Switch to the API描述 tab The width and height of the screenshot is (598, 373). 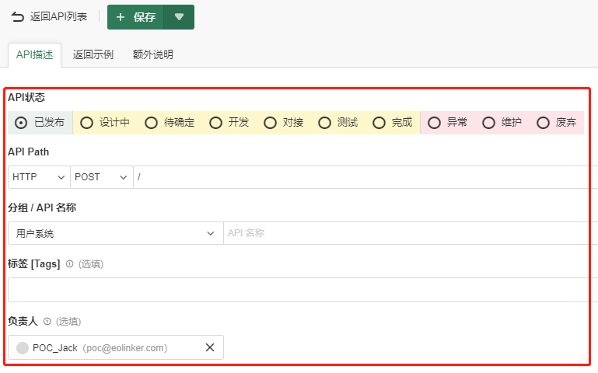coord(34,55)
